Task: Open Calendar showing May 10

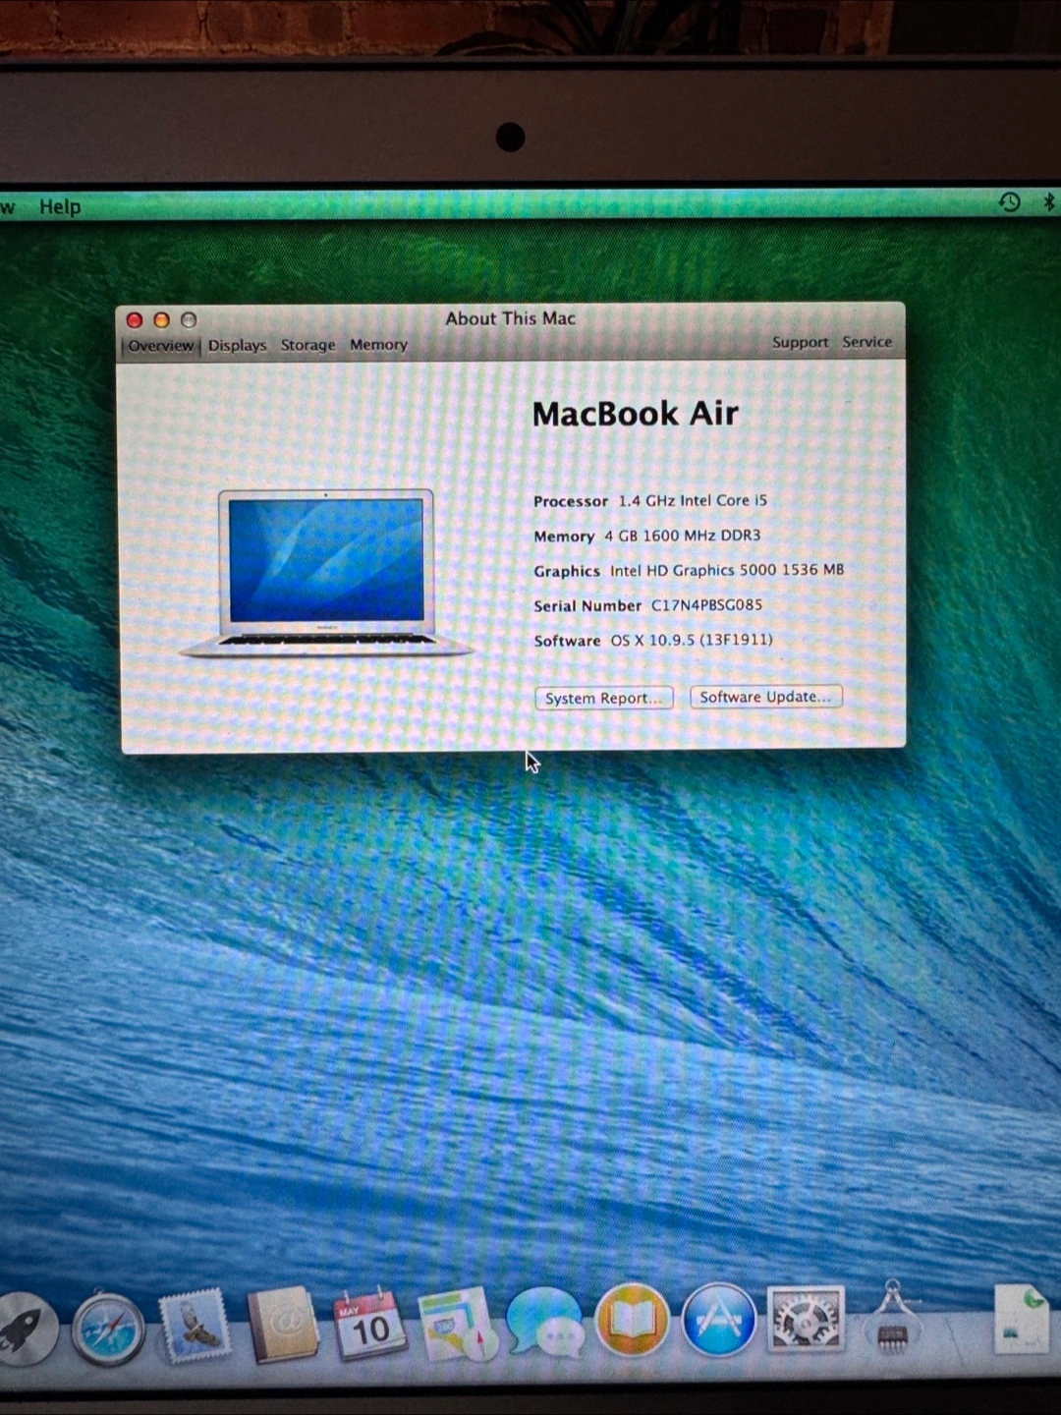Action: 370,1324
